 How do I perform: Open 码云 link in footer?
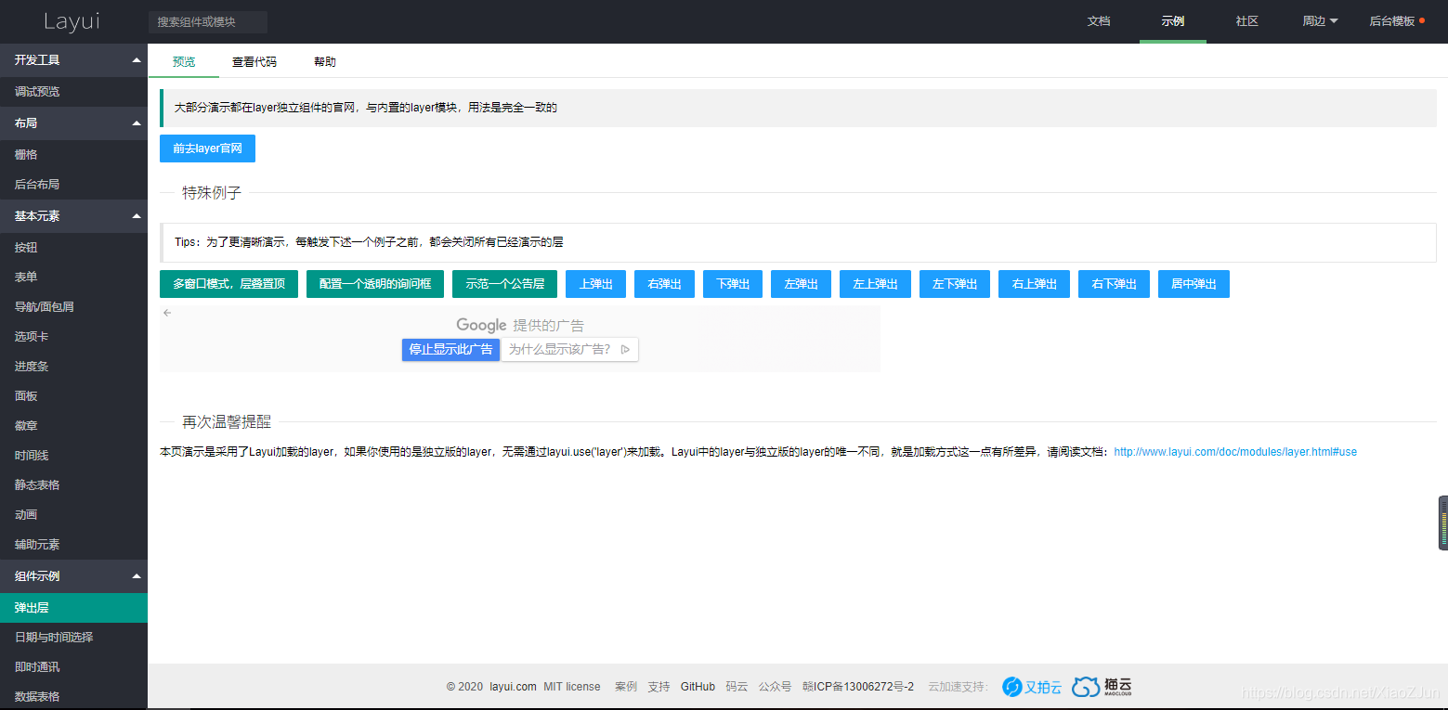click(737, 687)
